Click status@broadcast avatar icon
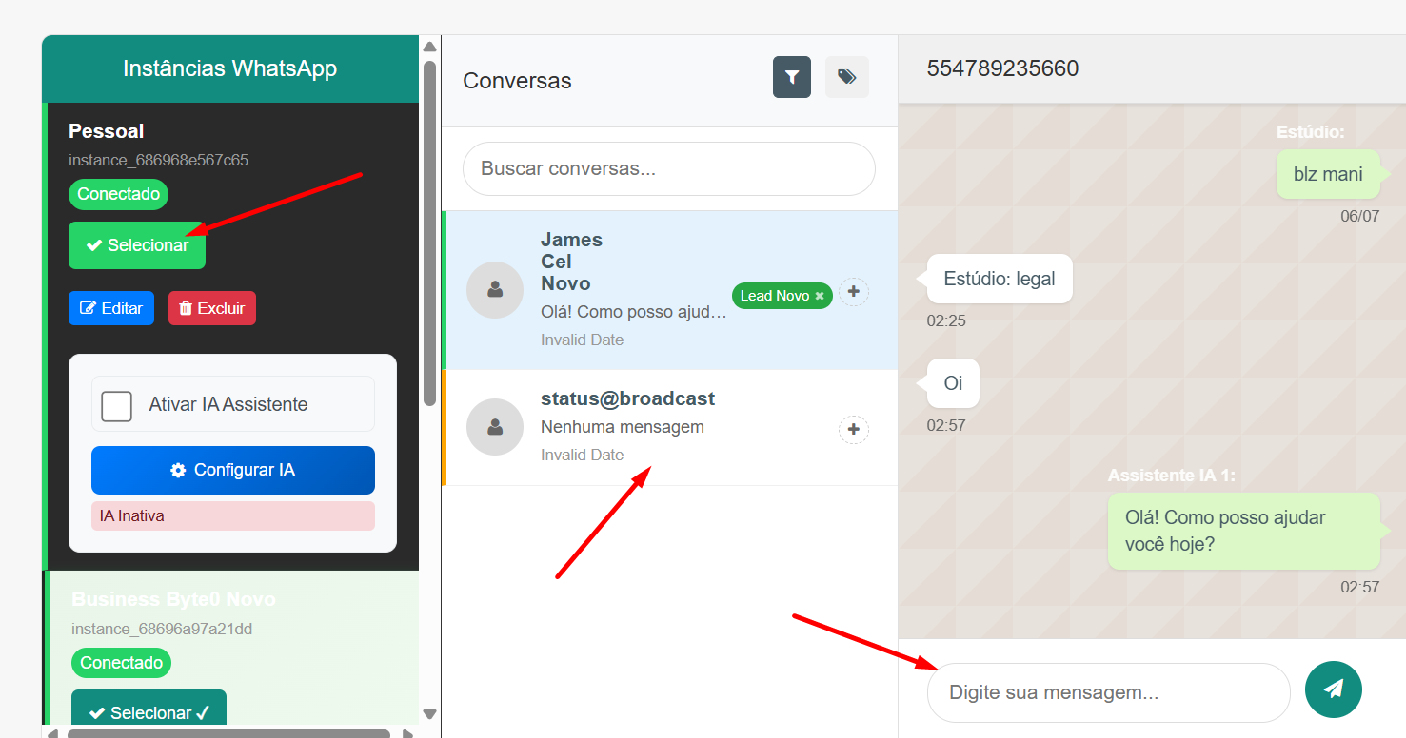The width and height of the screenshot is (1406, 738). [x=495, y=427]
